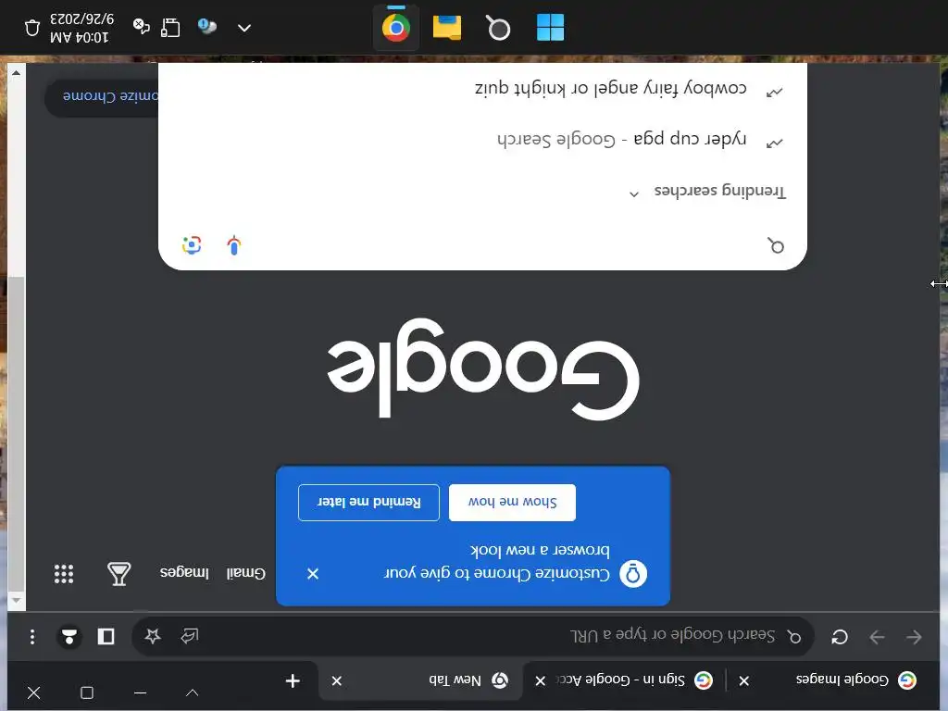The height and width of the screenshot is (711, 948).
Task: Bookmark this tab with the star icon
Action: tap(153, 636)
